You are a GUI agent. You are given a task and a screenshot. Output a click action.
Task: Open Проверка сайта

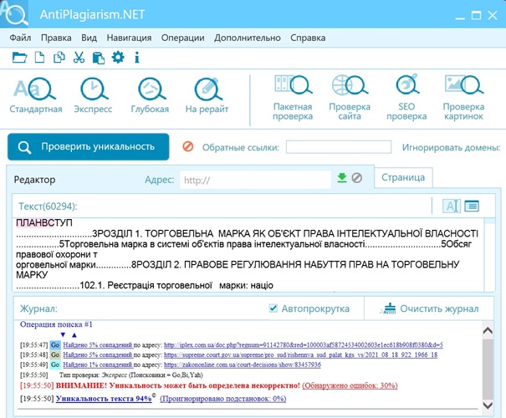350,98
